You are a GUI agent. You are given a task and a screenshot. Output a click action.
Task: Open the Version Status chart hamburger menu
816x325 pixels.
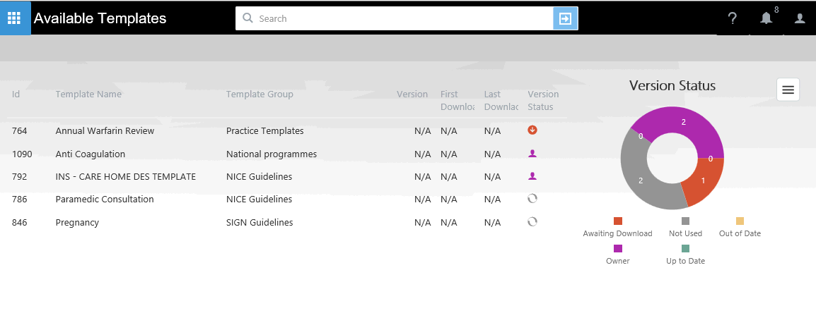(x=788, y=90)
